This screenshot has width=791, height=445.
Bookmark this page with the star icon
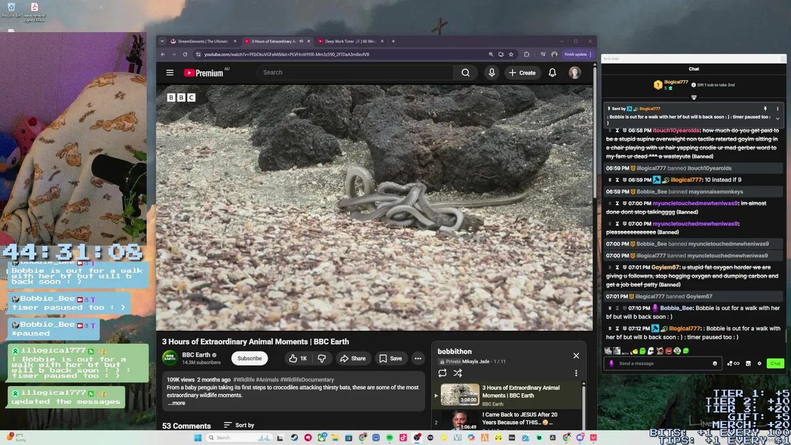[511, 54]
